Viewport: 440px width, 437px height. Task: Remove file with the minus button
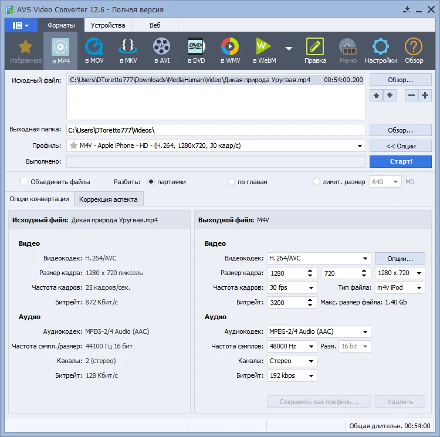click(411, 96)
